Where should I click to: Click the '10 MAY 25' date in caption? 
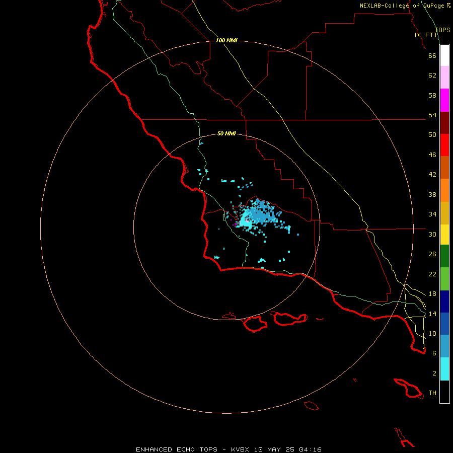(x=274, y=449)
